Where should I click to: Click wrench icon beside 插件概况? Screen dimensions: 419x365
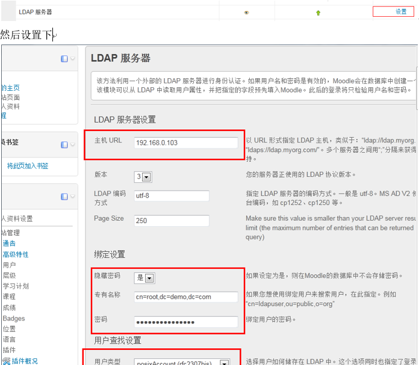(x=7, y=361)
